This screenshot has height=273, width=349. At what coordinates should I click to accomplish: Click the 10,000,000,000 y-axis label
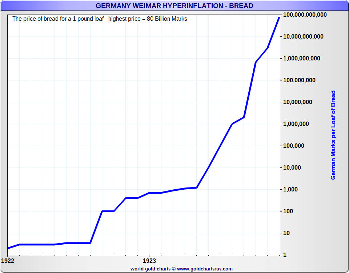tap(303, 36)
